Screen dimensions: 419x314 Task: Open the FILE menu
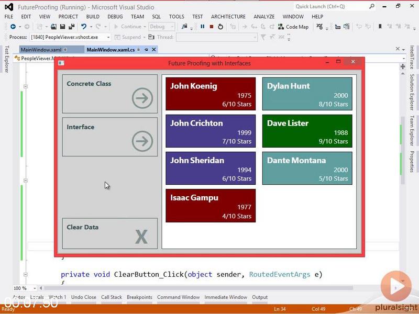tap(8, 17)
